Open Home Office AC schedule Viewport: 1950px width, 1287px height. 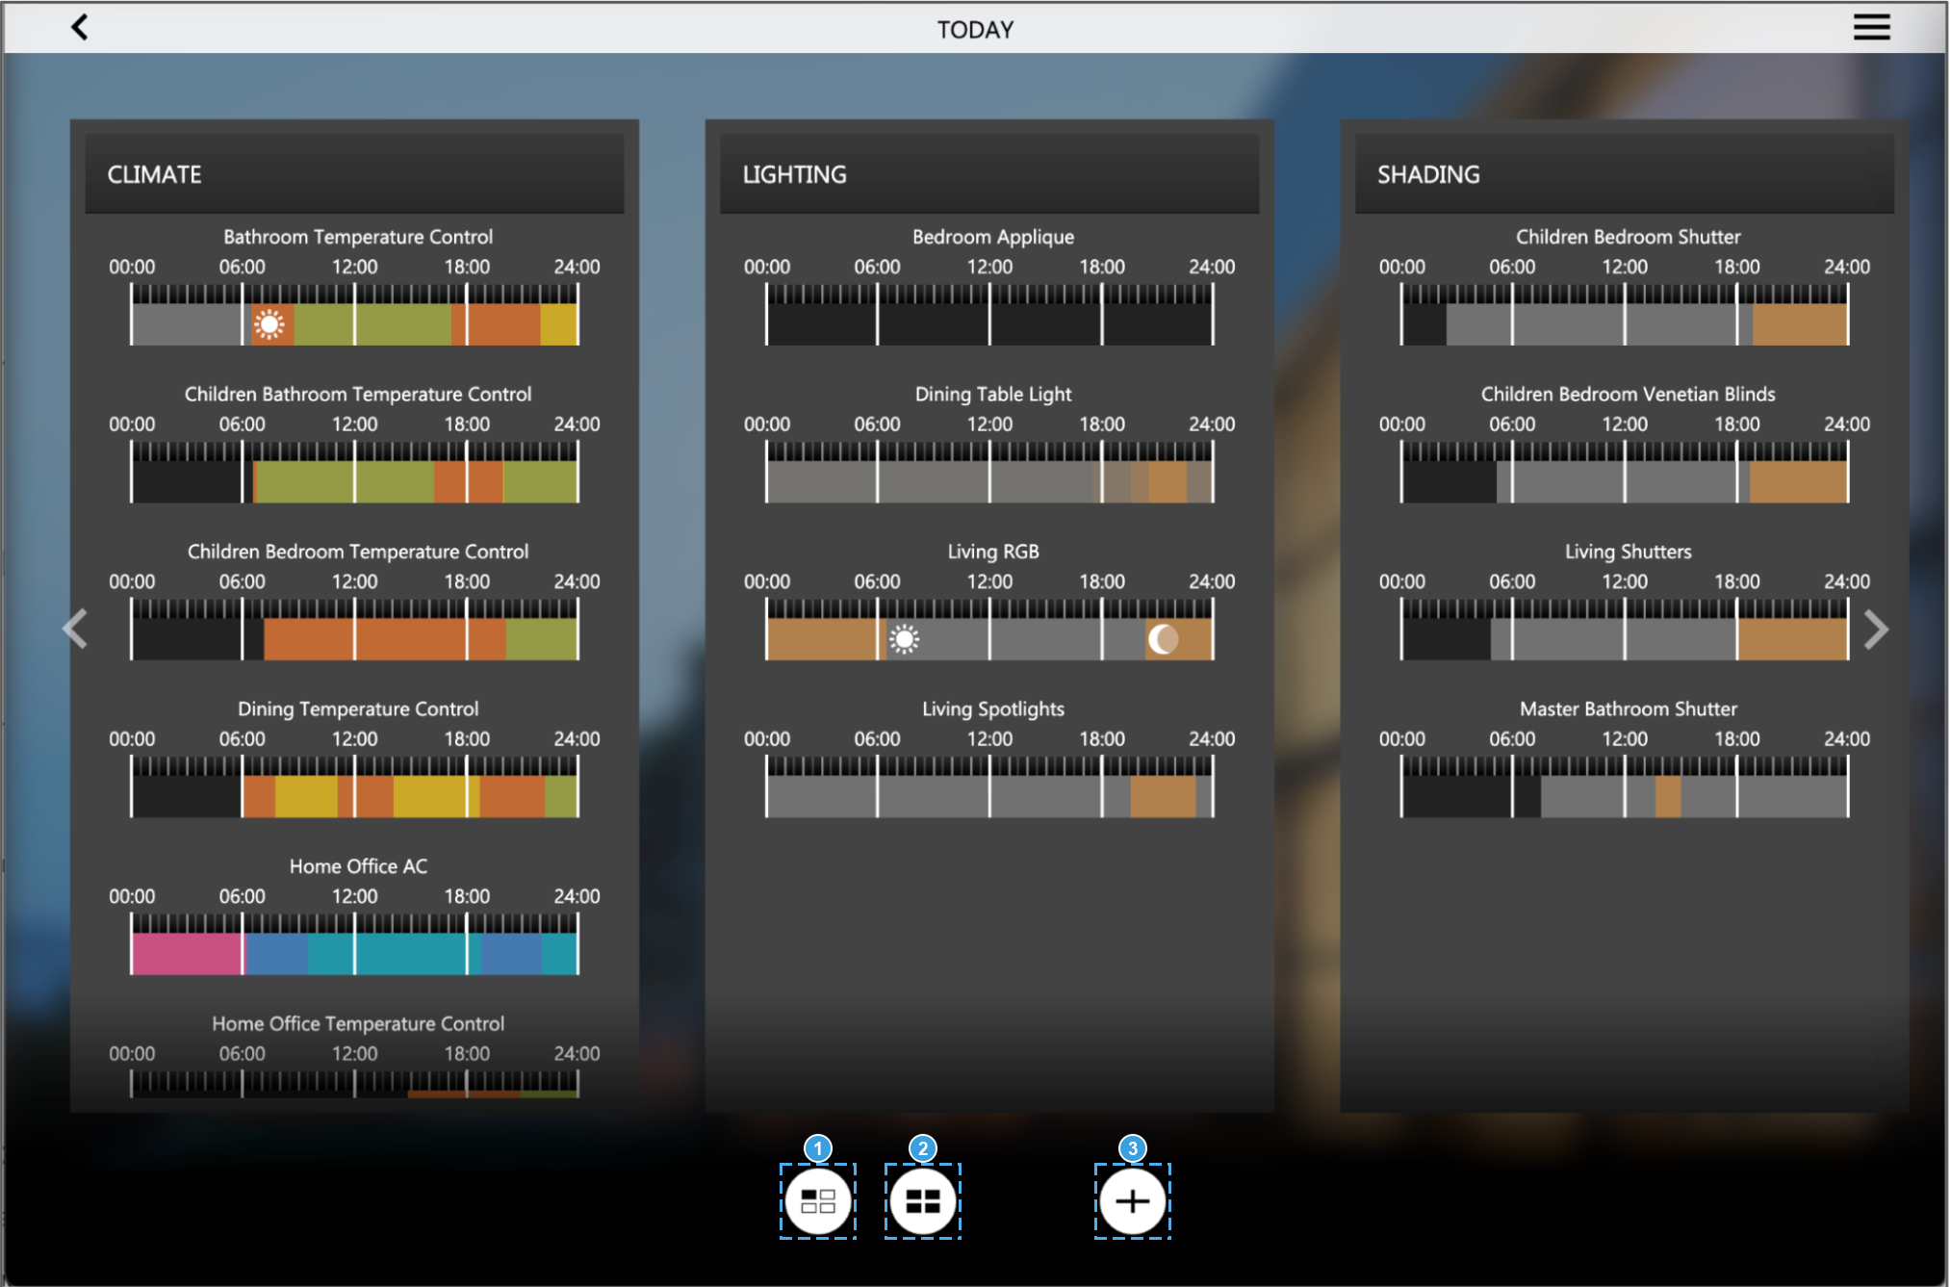pyautogui.click(x=358, y=866)
